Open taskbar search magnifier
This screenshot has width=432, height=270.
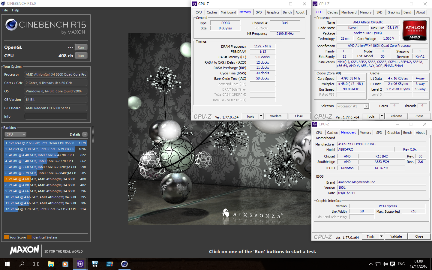coord(22,264)
